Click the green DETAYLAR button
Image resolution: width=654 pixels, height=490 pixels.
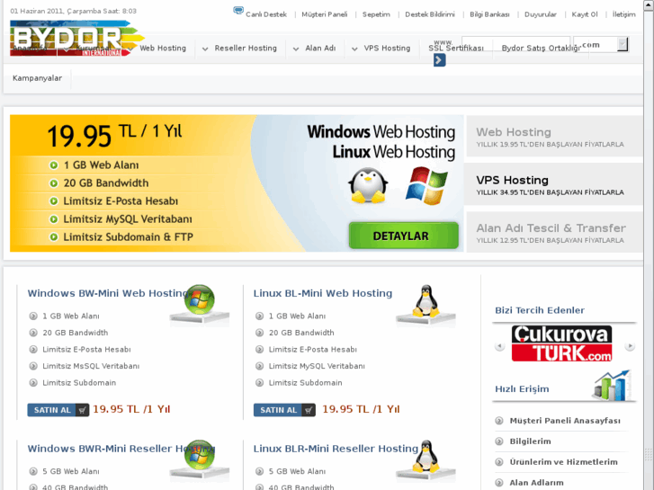[403, 236]
